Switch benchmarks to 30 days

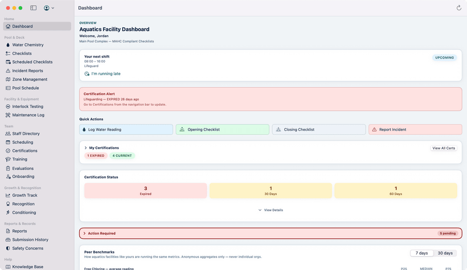[445, 253]
